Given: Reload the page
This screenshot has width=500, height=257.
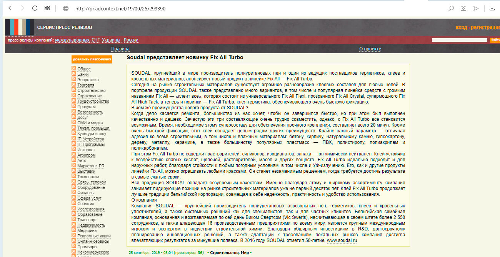Looking at the screenshot, I should pos(35,8).
